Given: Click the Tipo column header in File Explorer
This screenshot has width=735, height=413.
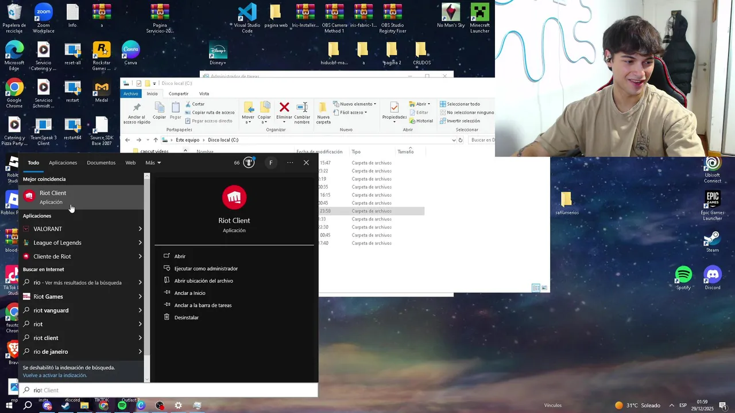Looking at the screenshot, I should (x=356, y=151).
